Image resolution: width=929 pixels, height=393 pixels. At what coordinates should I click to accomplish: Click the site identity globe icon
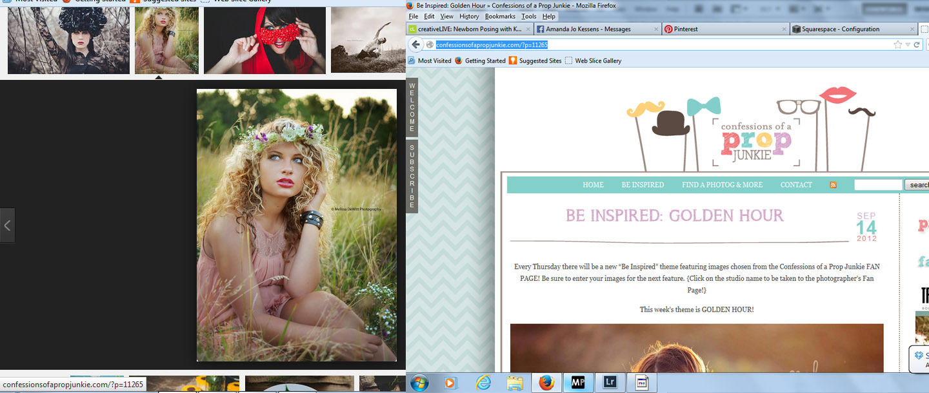(x=430, y=44)
